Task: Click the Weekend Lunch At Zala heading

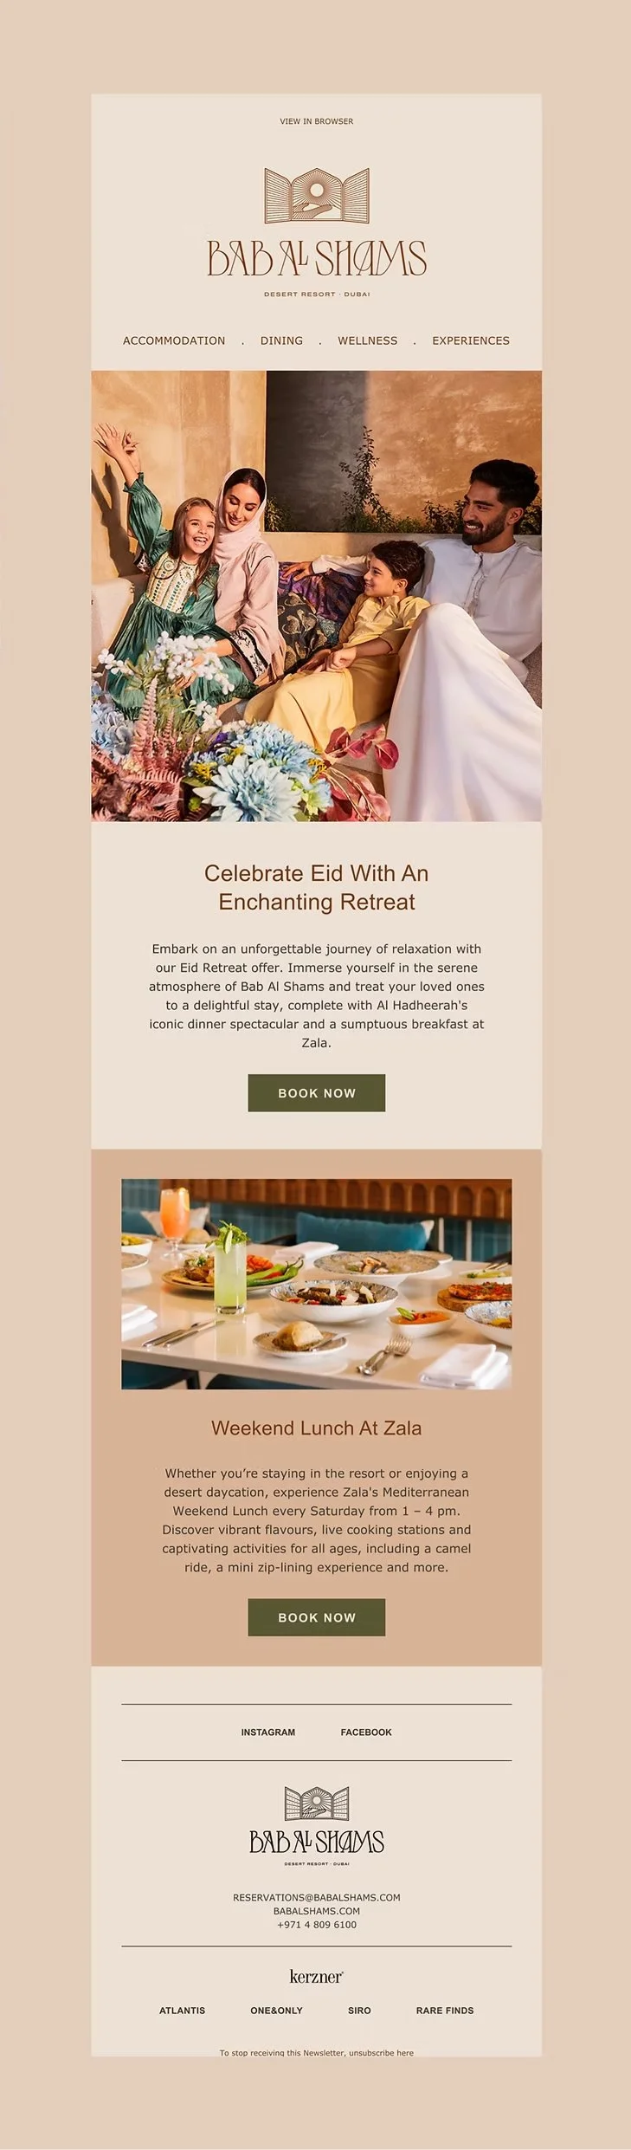Action: [316, 1428]
